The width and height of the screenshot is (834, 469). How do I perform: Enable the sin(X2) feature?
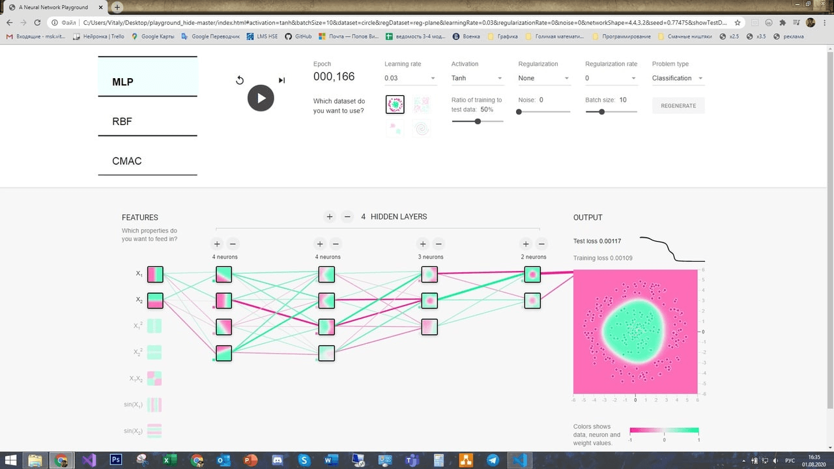(x=155, y=431)
